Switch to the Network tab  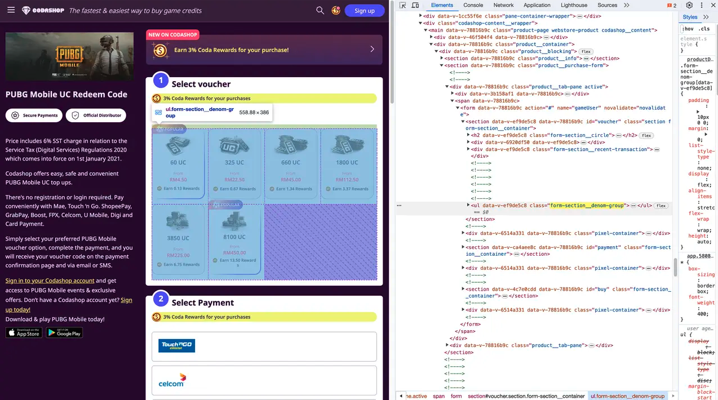tap(503, 5)
